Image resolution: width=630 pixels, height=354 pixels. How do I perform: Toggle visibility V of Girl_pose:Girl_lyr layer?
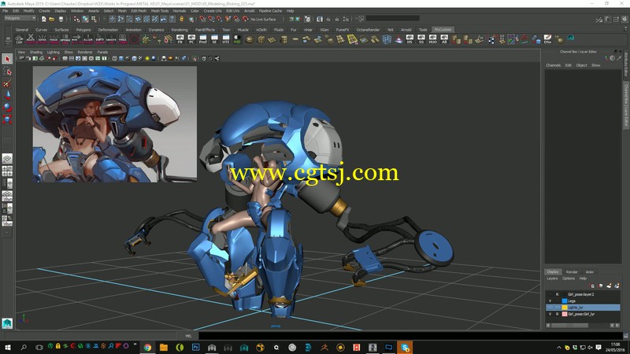click(550, 314)
